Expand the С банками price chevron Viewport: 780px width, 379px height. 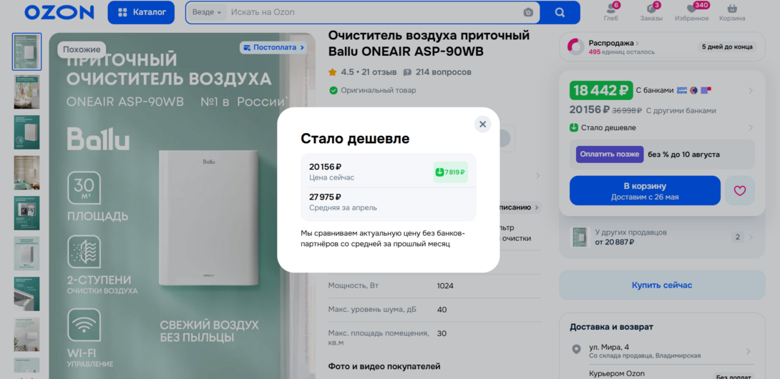(751, 91)
